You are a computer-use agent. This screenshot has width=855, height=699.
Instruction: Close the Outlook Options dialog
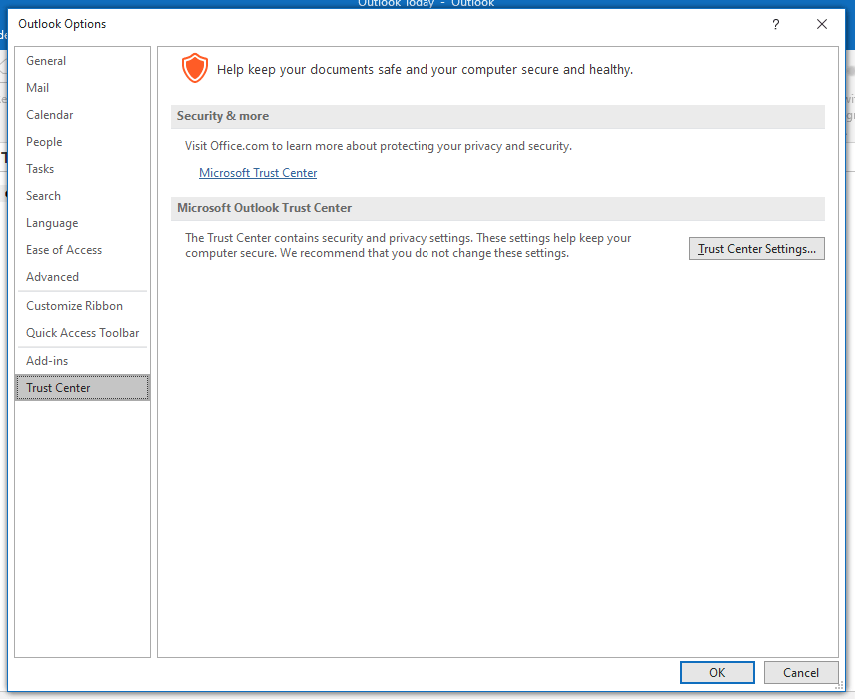pos(822,24)
